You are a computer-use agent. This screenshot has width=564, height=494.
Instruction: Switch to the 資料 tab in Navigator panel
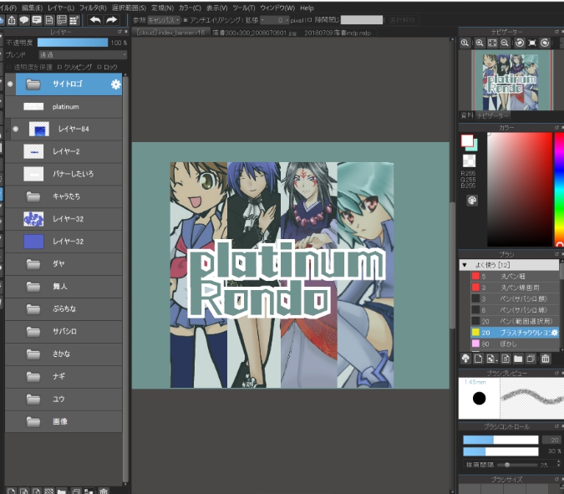coord(467,115)
